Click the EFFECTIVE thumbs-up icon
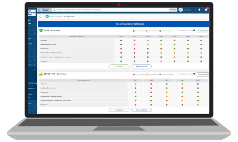The height and width of the screenshot is (142, 238). click(x=41, y=74)
